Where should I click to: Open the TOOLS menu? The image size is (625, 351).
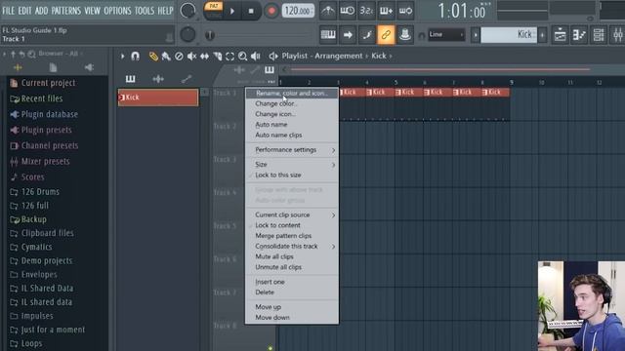coord(144,11)
